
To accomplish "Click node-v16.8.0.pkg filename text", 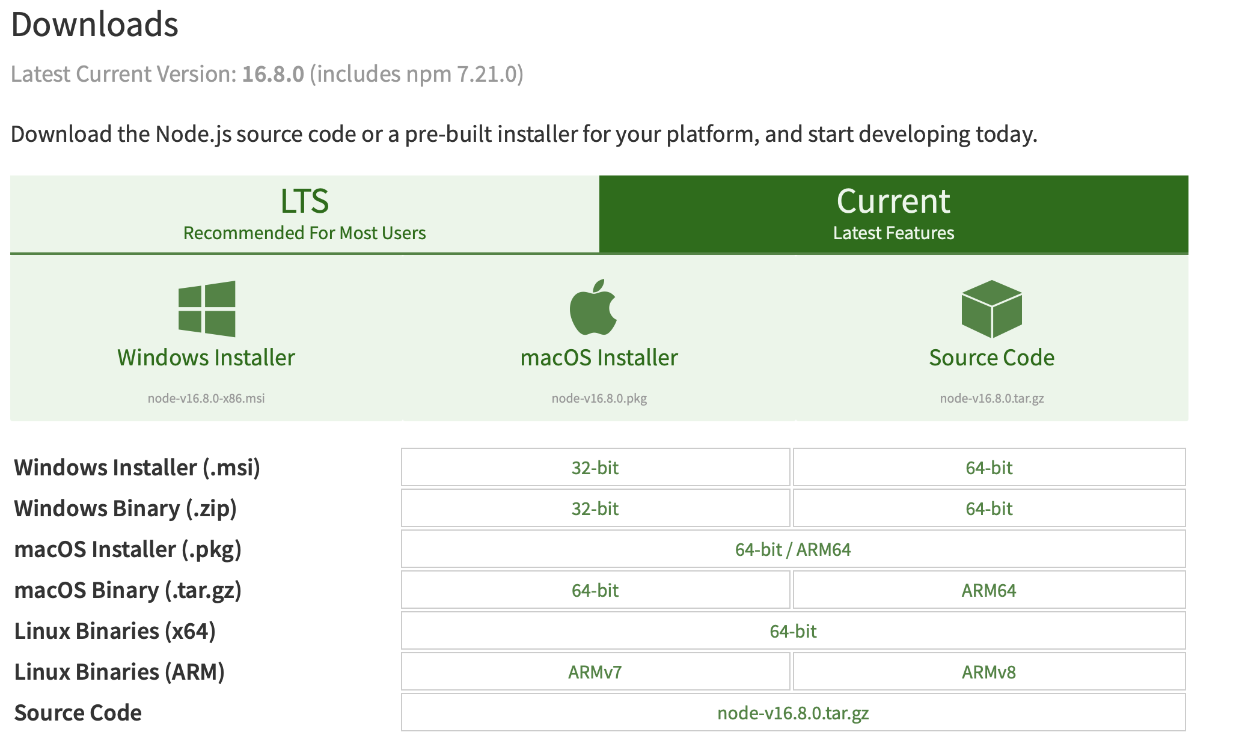I will pyautogui.click(x=599, y=398).
